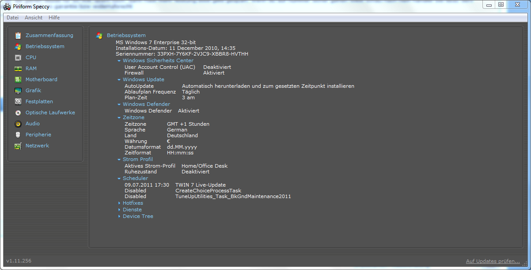Show the Grafik section

coord(33,90)
